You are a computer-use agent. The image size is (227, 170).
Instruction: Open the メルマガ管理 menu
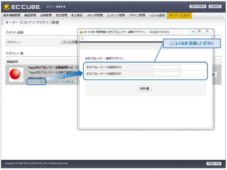pos(95,15)
